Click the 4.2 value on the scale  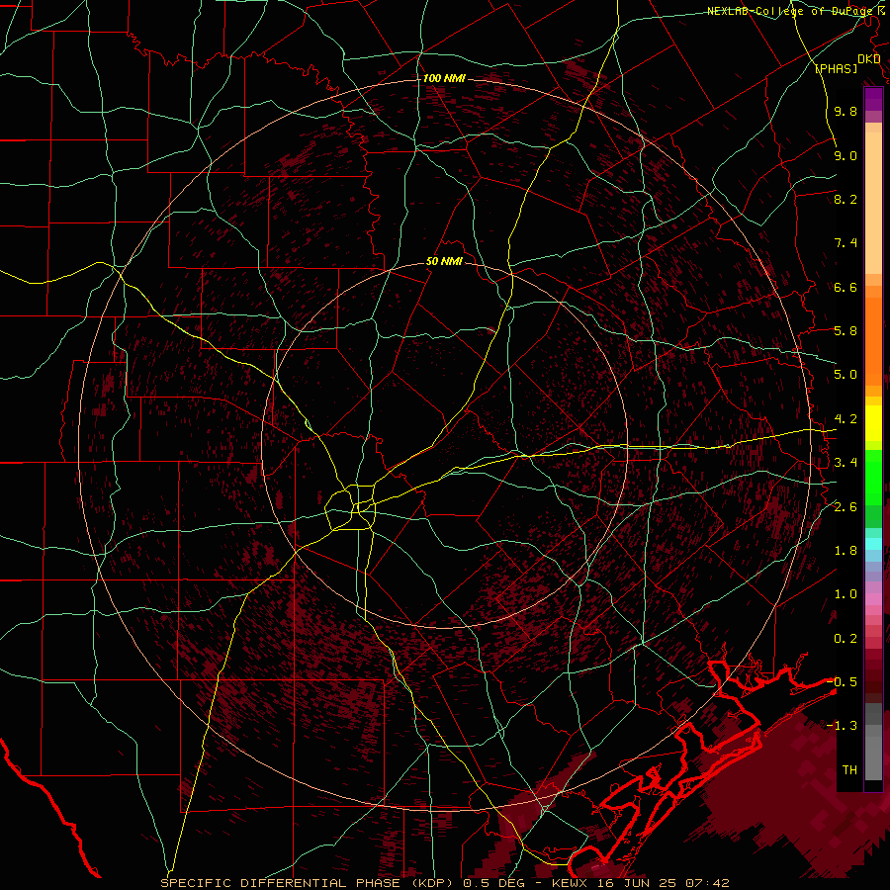(x=845, y=419)
